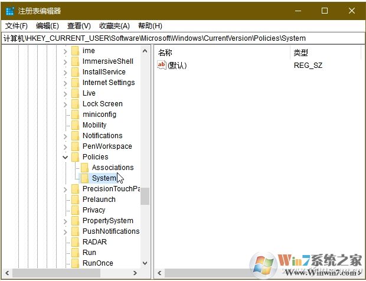Viewport: 366px width, 281px height.
Task: Expand the Internet Settings key
Action: pyautogui.click(x=66, y=83)
